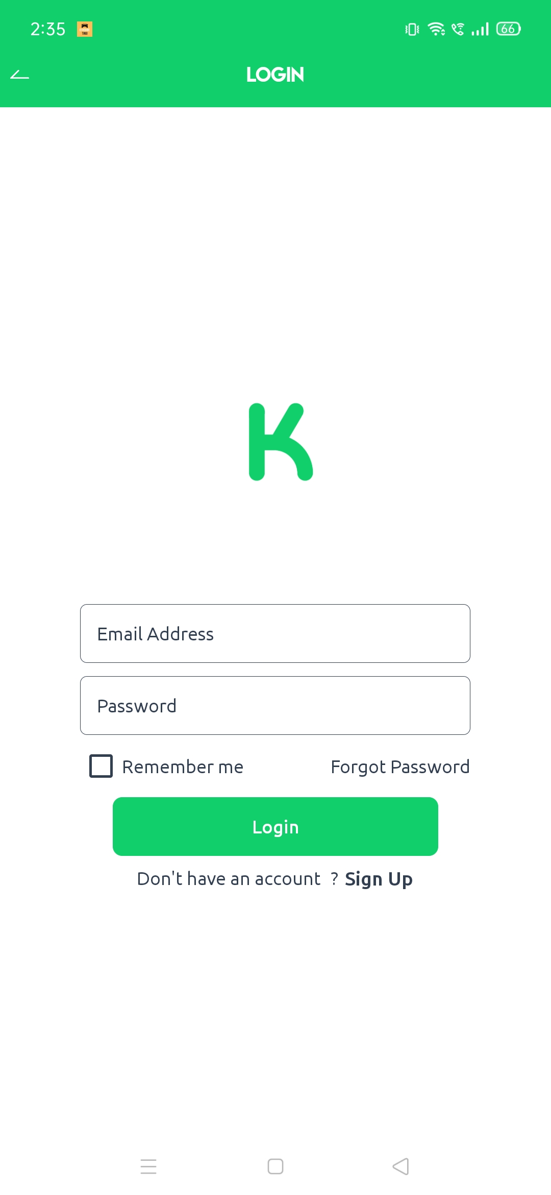551x1195 pixels.
Task: Tap the Remember me label
Action: [183, 767]
